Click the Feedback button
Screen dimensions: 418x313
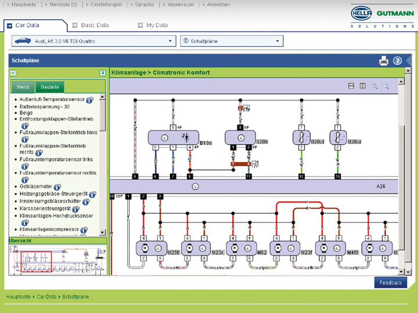pos(390,283)
